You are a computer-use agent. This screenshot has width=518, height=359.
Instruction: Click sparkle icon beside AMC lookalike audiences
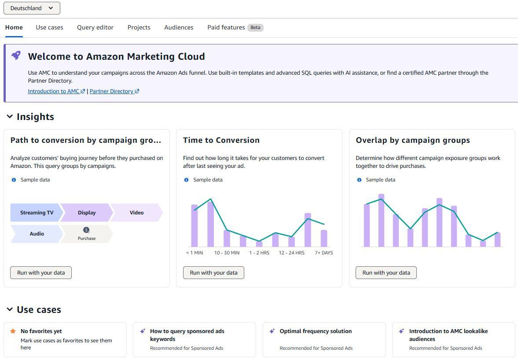401,331
